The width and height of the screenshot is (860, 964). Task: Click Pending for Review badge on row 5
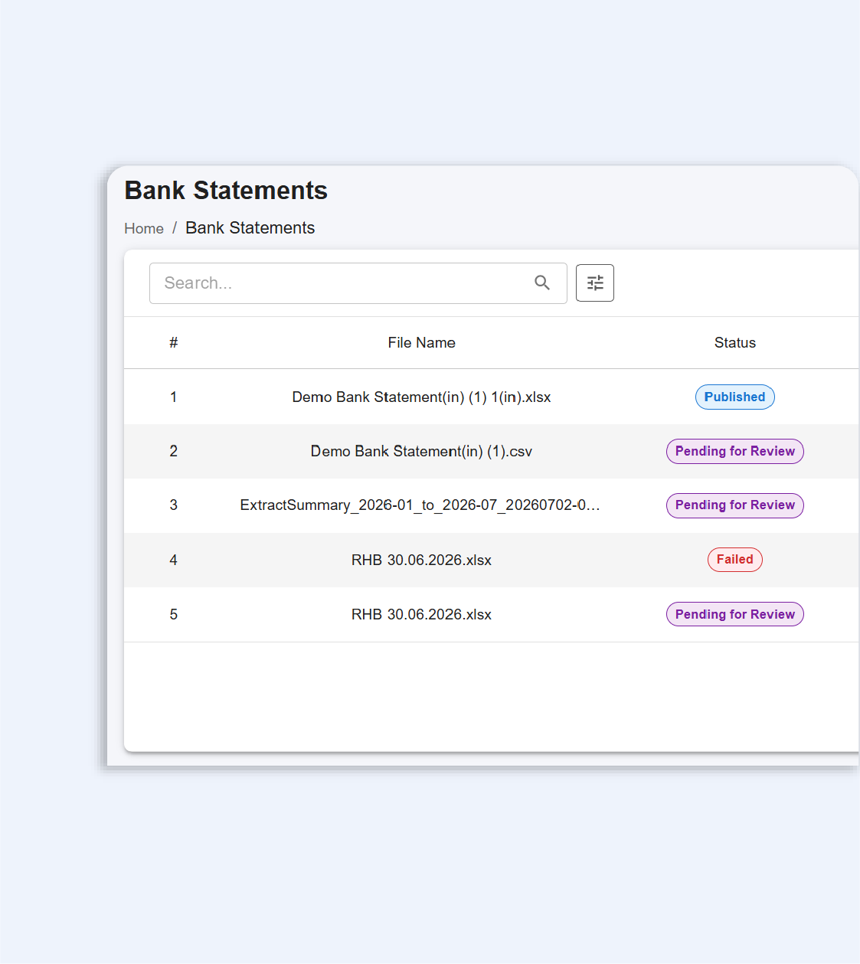tap(735, 614)
